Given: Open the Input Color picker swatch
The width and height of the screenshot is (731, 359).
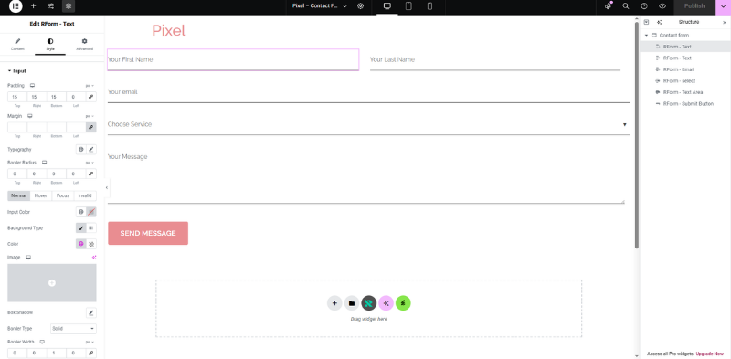Looking at the screenshot, I should 91,212.
